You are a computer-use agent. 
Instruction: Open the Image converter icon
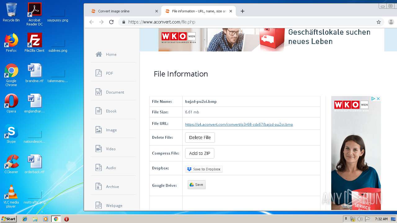click(x=99, y=130)
